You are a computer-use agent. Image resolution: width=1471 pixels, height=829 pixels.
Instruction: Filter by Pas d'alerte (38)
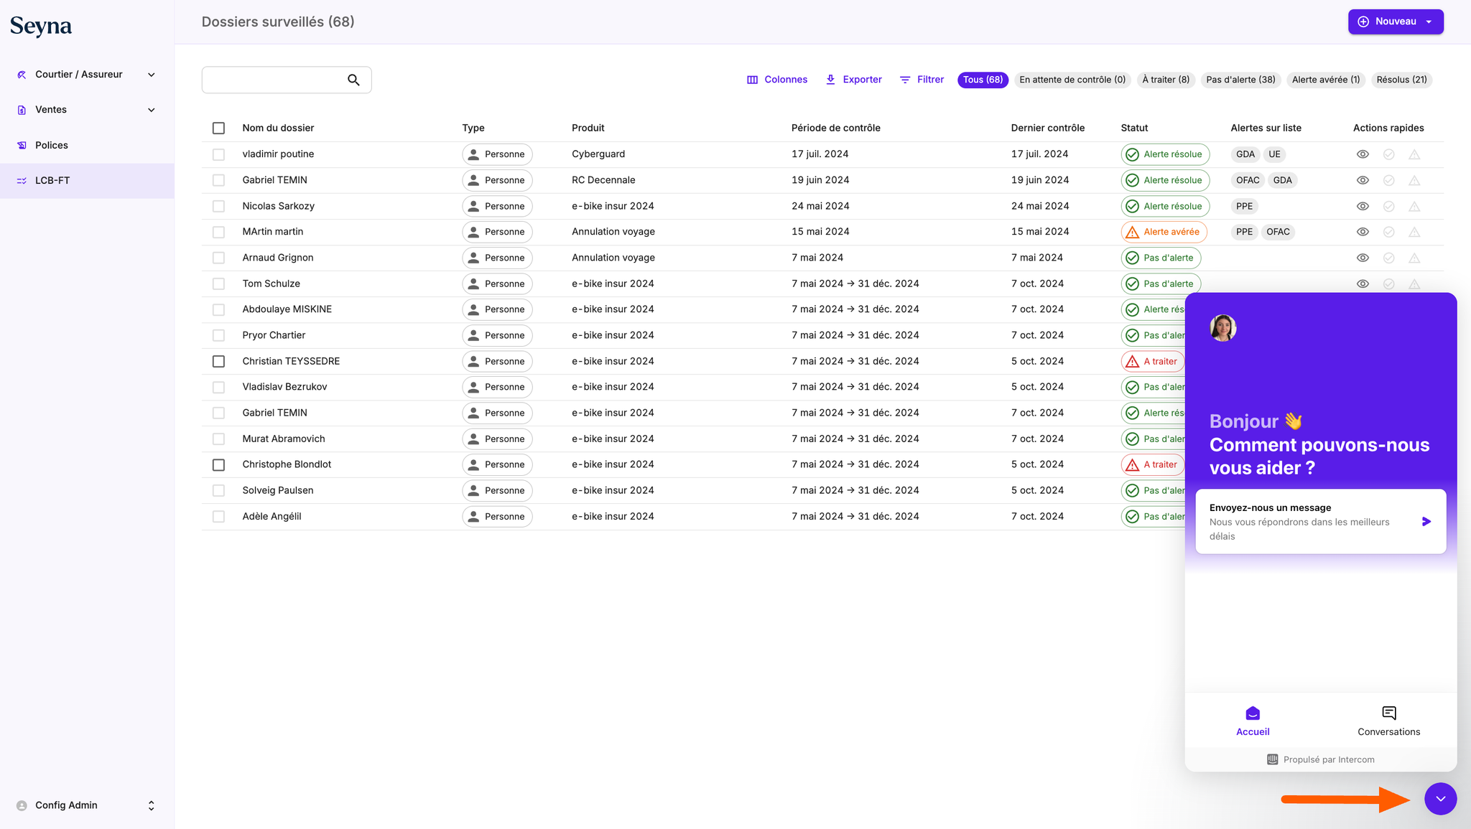tap(1240, 80)
